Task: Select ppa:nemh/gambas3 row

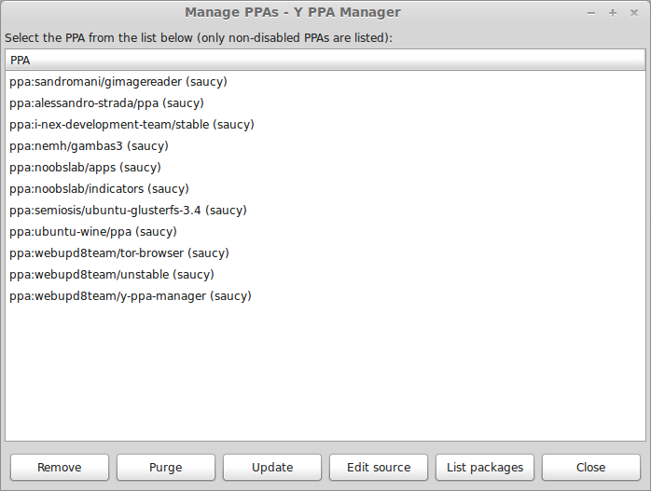Action: pos(325,146)
